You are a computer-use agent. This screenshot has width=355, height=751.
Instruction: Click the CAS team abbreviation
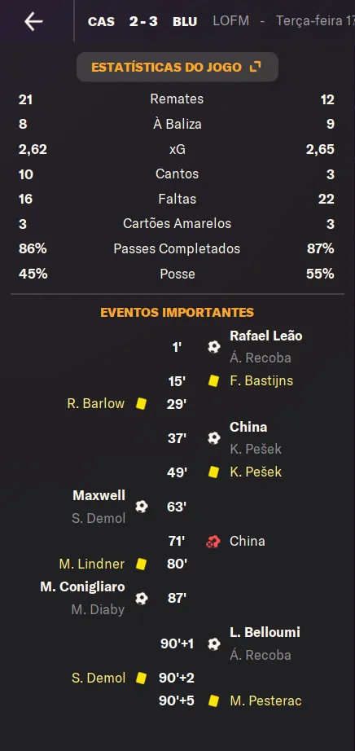[101, 22]
